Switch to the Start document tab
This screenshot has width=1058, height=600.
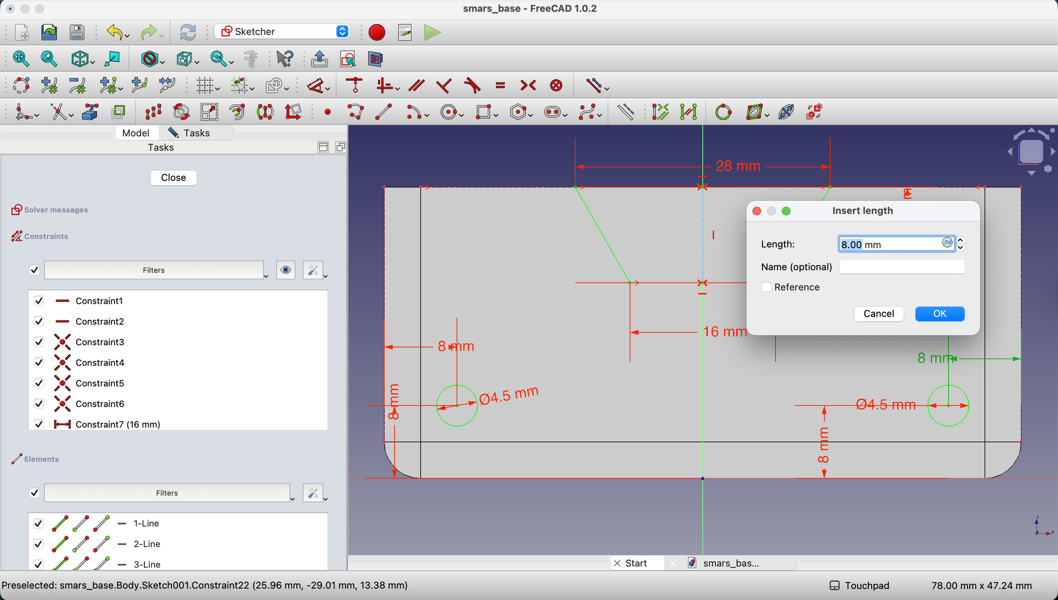[636, 563]
